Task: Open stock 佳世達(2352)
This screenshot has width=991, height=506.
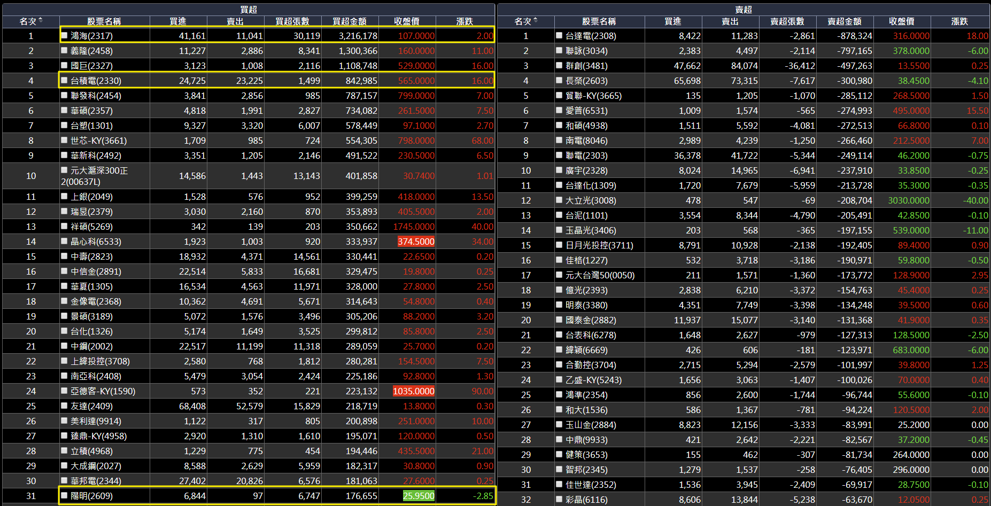Action: [591, 485]
